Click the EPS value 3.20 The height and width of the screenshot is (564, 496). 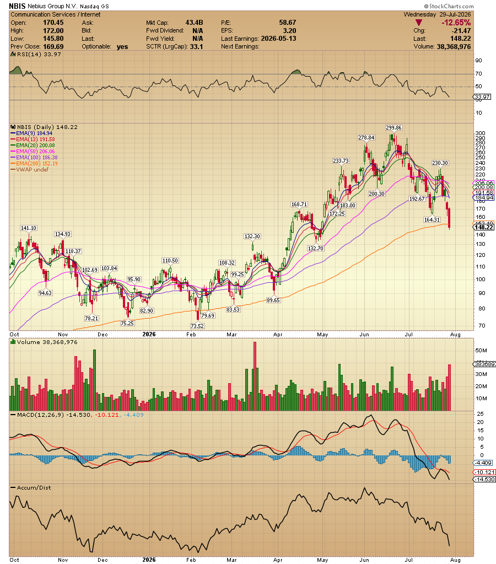tap(289, 30)
